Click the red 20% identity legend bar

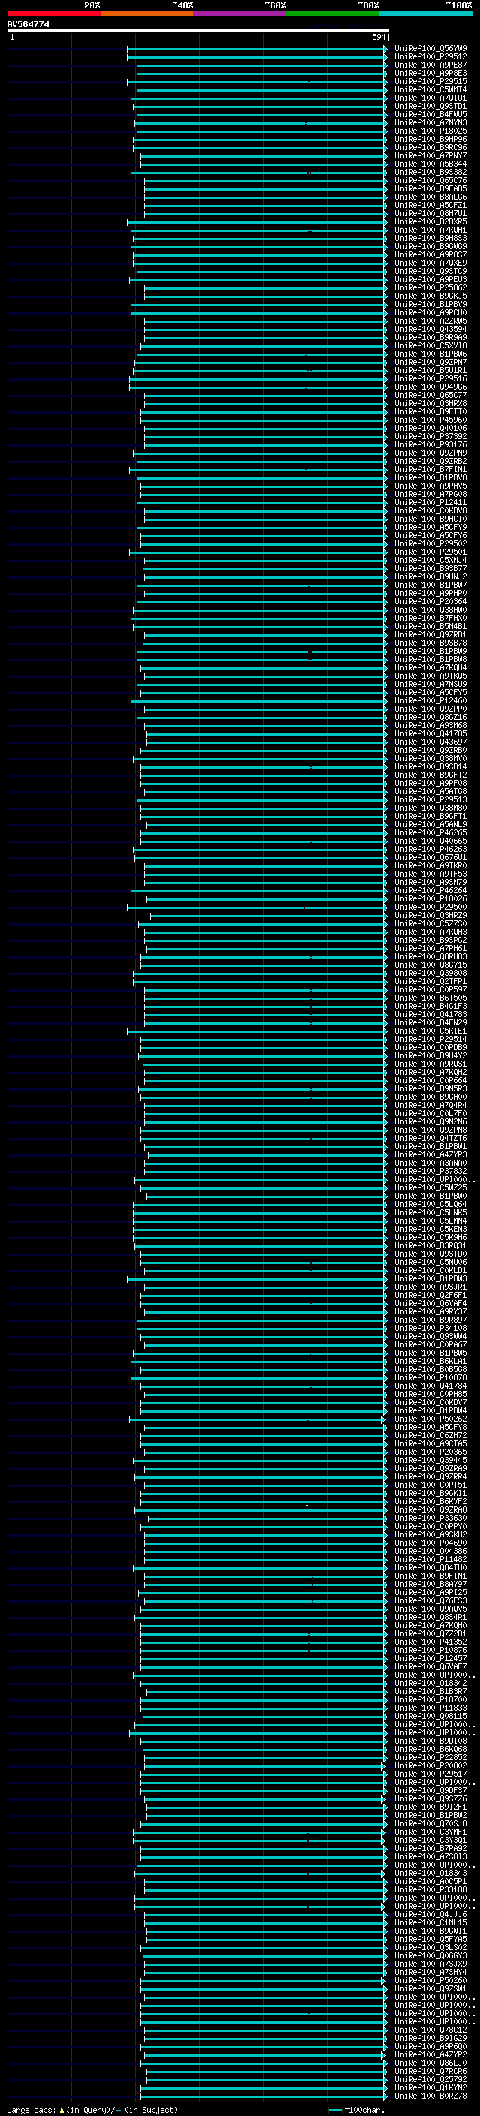(53, 14)
